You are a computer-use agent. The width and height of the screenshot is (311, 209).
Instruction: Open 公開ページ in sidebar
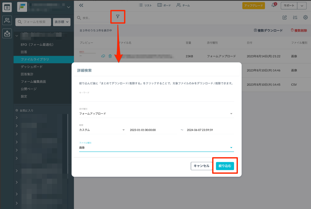click(x=29, y=89)
